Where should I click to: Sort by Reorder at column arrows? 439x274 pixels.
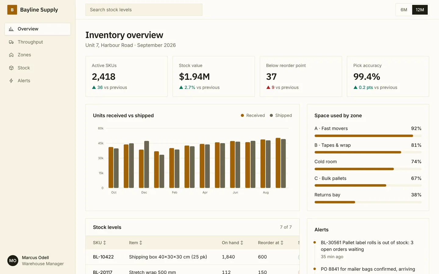tap(282, 243)
